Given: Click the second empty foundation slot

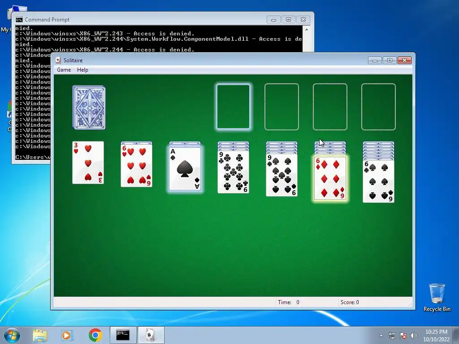Looking at the screenshot, I should (x=281, y=107).
